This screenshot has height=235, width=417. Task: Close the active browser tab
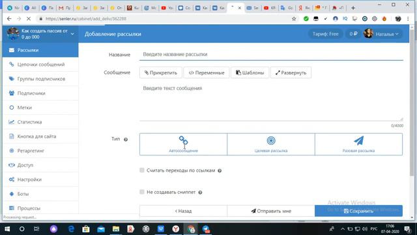point(239,8)
